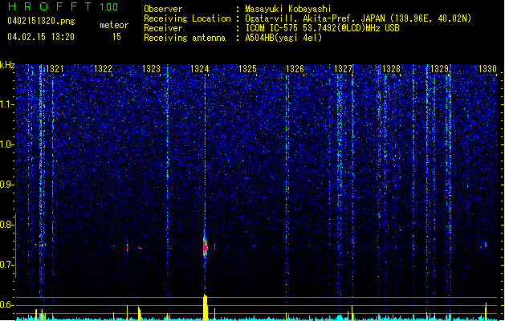Click the Observer label
The width and height of the screenshot is (505, 321).
(163, 9)
